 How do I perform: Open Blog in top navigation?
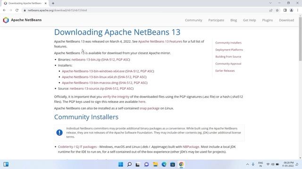234,20
